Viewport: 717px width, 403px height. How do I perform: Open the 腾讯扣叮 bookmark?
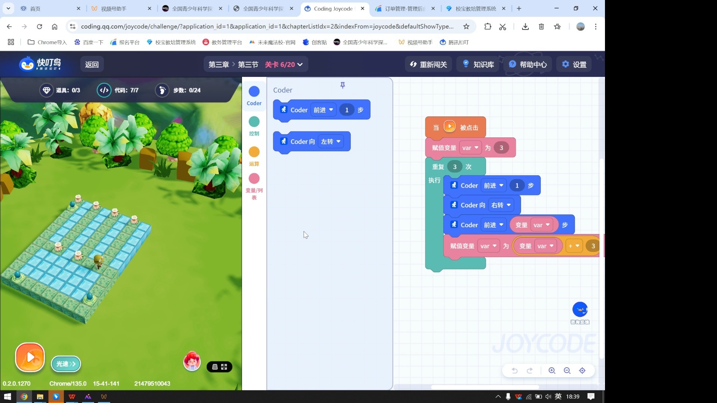click(454, 42)
